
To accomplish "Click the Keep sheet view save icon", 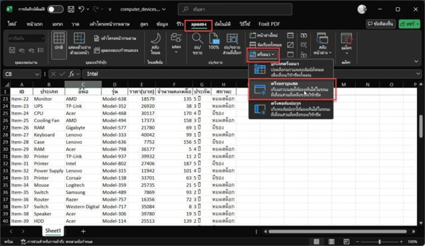I will tap(12, 50).
